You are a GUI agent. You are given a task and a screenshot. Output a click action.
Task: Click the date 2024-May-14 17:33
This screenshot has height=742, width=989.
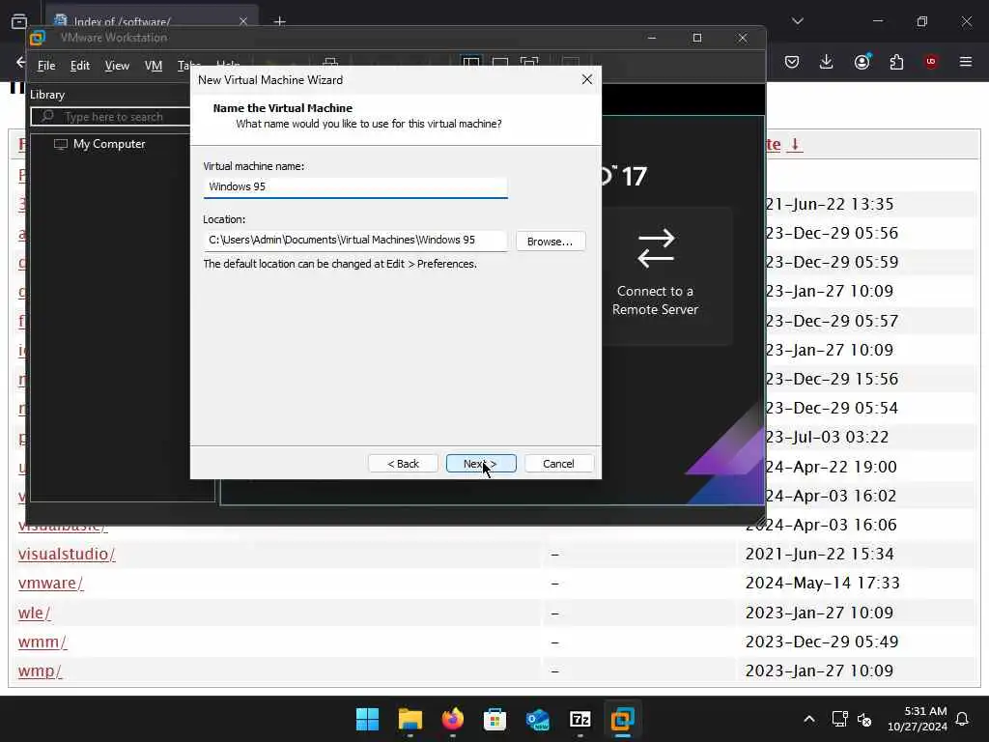pyautogui.click(x=823, y=583)
